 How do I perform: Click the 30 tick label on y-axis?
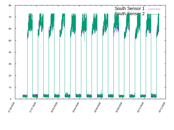(10, 64)
